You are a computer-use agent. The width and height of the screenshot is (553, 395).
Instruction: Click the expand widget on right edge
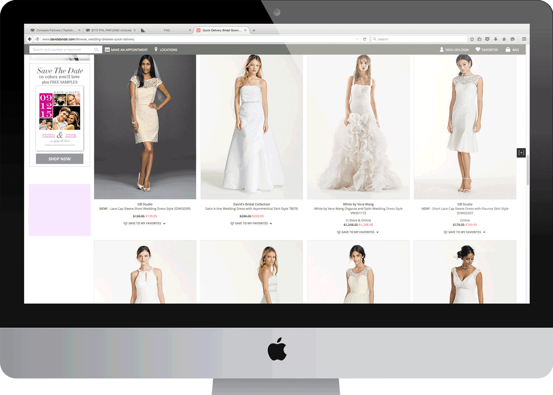521,153
